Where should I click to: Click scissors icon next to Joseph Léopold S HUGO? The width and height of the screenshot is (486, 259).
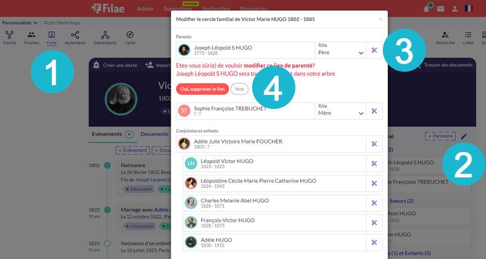pos(374,50)
